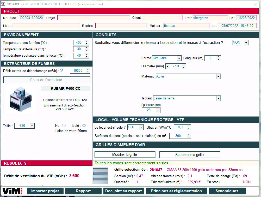Click the Température des fumées value 400
Screen dimensions: 261x197
pos(79,43)
